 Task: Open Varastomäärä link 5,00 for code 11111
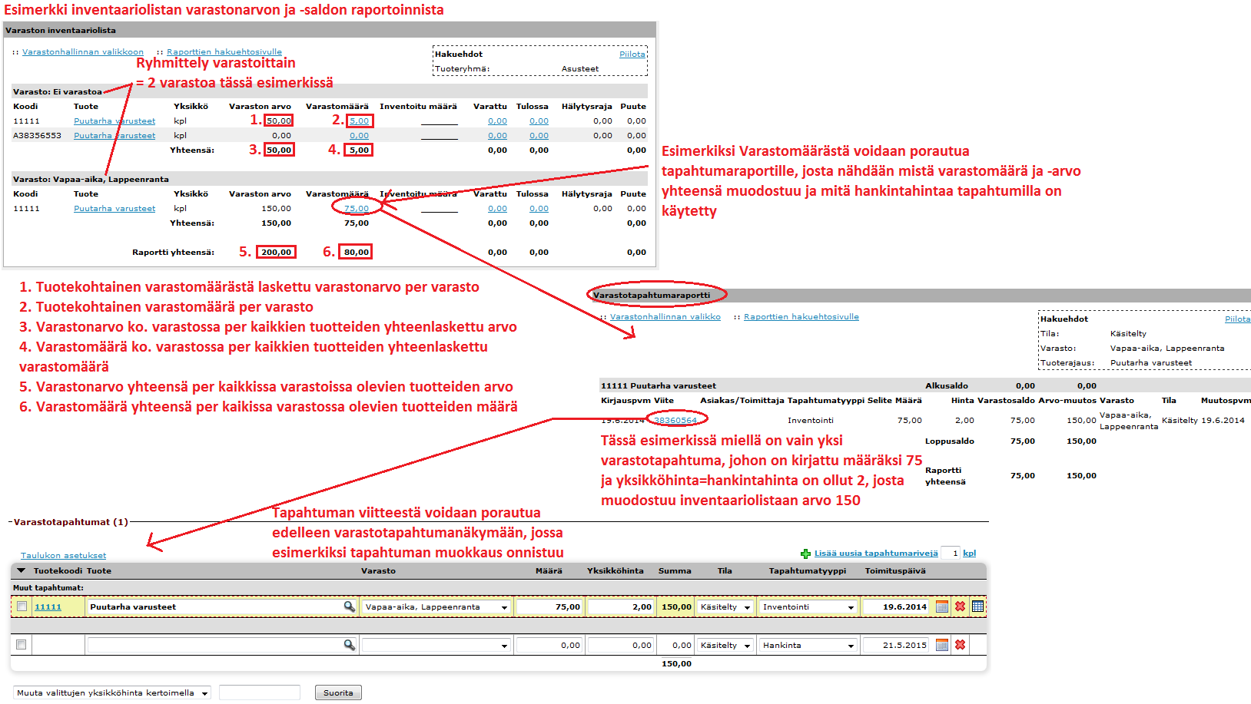click(360, 121)
